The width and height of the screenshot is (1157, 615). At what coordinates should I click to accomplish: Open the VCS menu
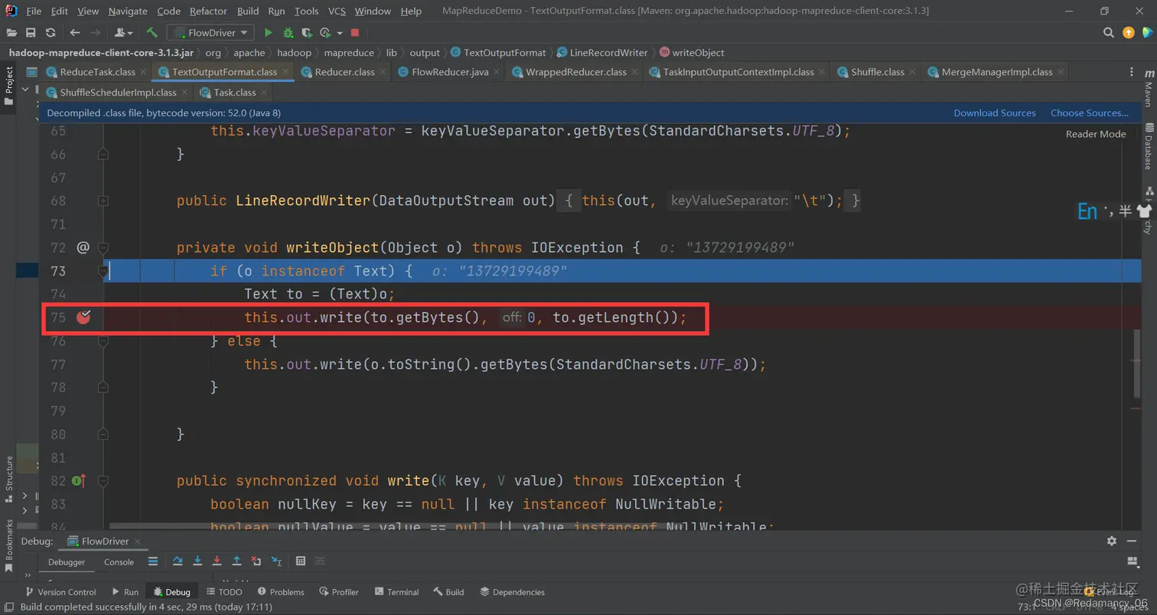pos(337,11)
